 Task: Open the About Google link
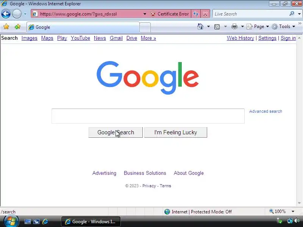click(189, 173)
